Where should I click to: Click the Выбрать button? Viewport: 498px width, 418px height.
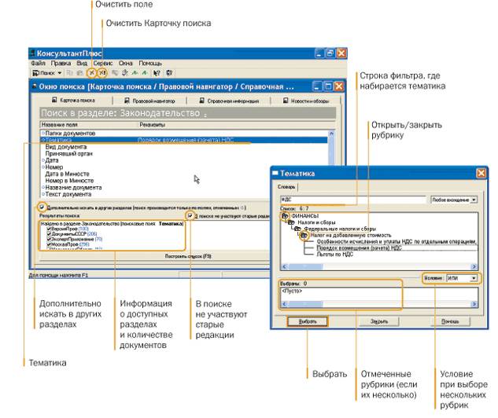tap(308, 321)
